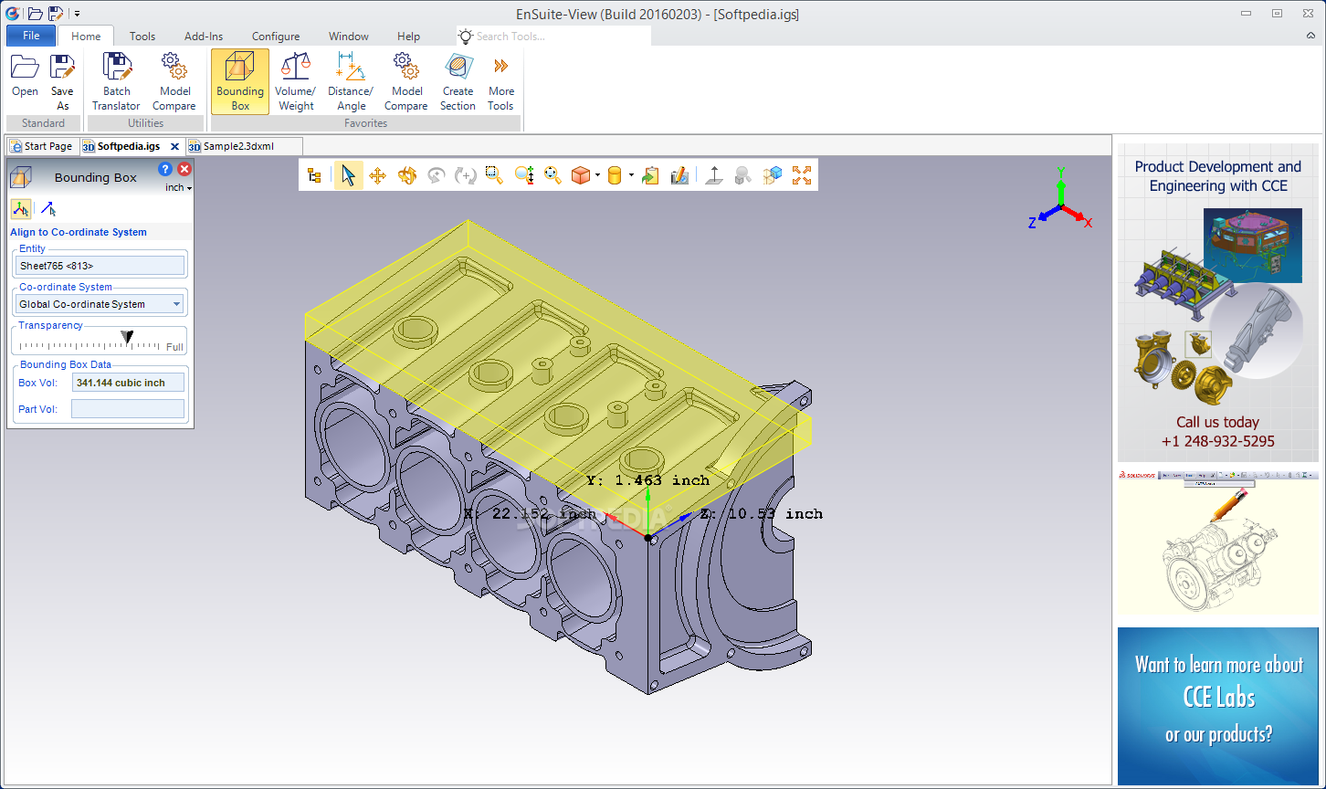Click the grayed rotate-plus icon
Viewport: 1326px width, 789px height.
(x=465, y=175)
